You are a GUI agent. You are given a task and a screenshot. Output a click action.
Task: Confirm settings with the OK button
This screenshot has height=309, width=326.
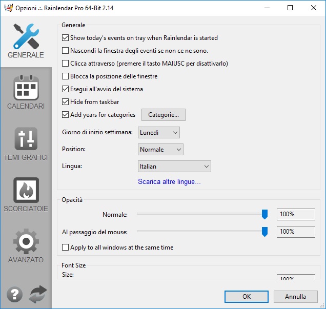[x=247, y=297]
